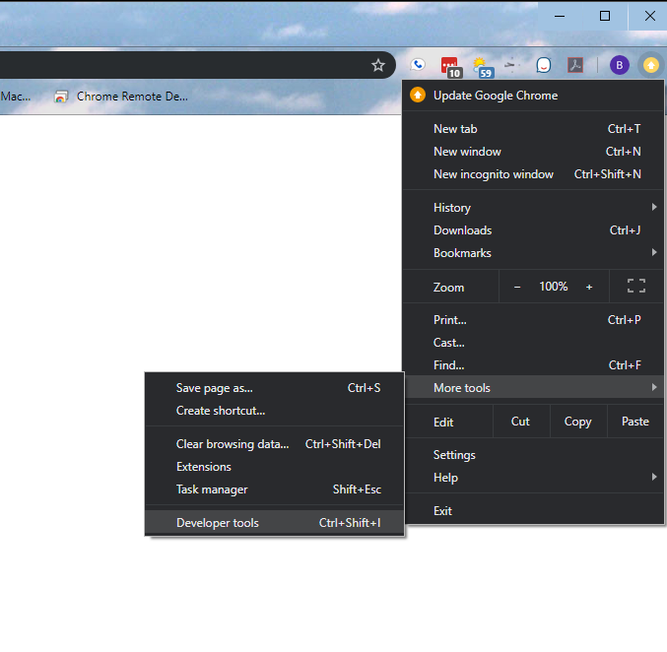The image size is (667, 652).
Task: Click the Adobe Acrobat PDF extension icon
Action: click(x=575, y=65)
